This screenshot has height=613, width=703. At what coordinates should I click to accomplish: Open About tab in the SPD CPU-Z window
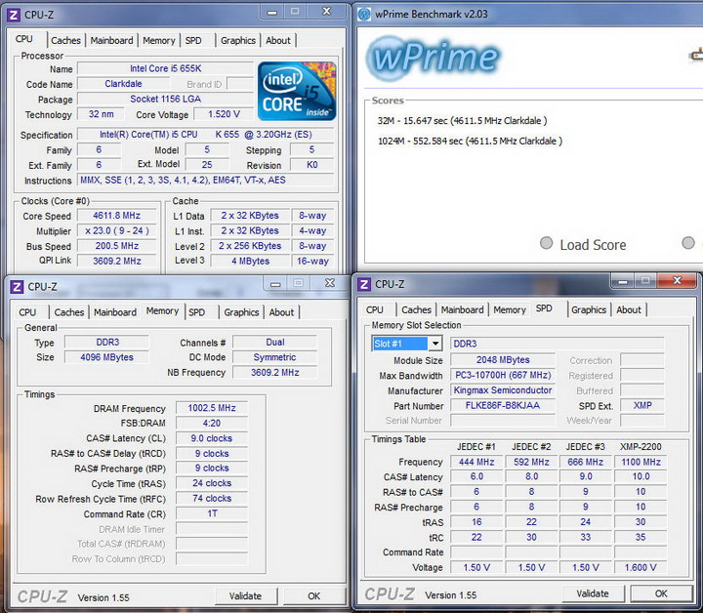[x=629, y=309]
